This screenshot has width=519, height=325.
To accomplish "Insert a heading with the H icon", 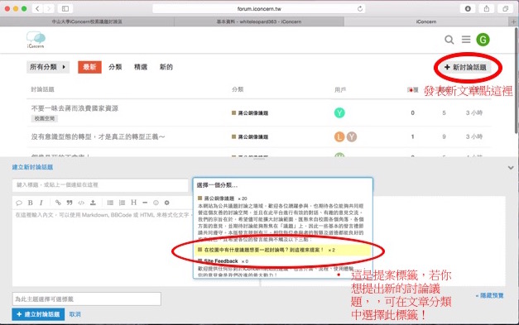I will 134,203.
